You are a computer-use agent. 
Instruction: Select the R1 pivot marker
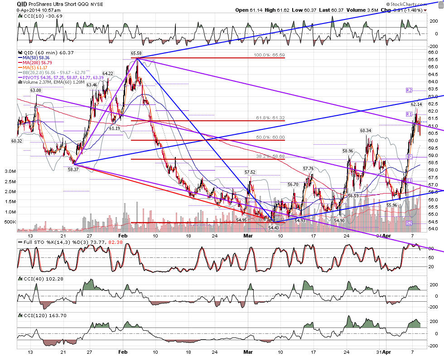[409, 114]
